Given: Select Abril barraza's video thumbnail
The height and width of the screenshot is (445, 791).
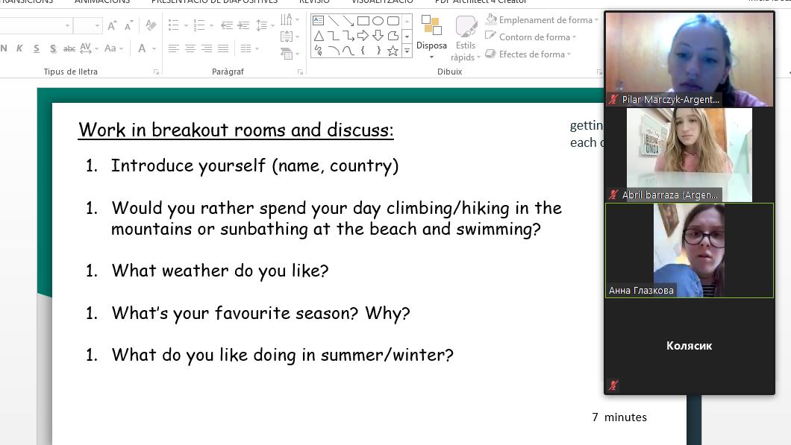Looking at the screenshot, I should click(x=689, y=155).
